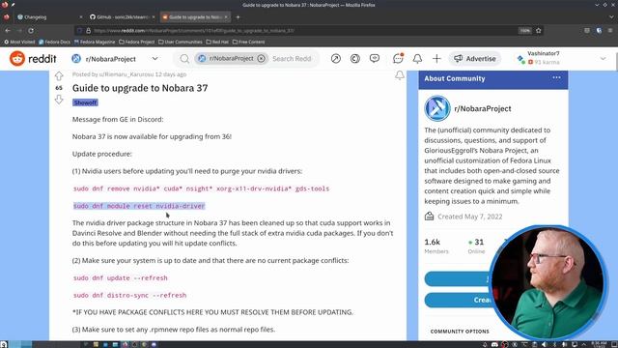The width and height of the screenshot is (618, 348).
Task: Click the extension shield icon in toolbar
Action: [599, 30]
